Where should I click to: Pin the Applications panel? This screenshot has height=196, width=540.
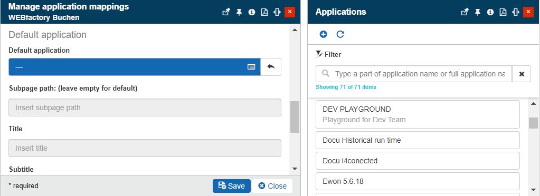pyautogui.click(x=478, y=12)
